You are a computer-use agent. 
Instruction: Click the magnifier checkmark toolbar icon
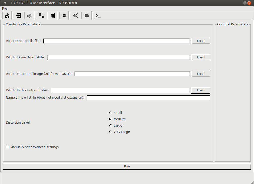pyautogui.click(x=76, y=16)
